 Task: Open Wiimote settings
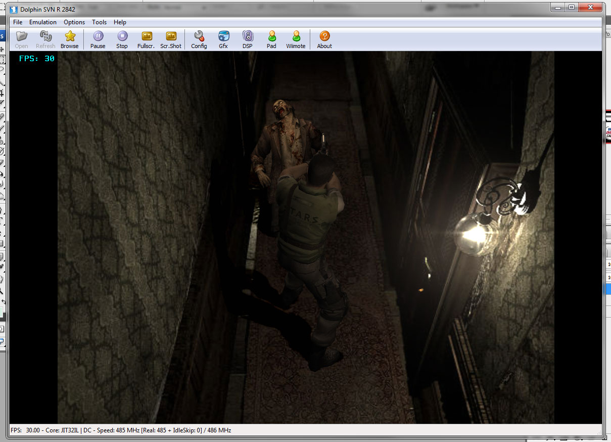pyautogui.click(x=296, y=39)
